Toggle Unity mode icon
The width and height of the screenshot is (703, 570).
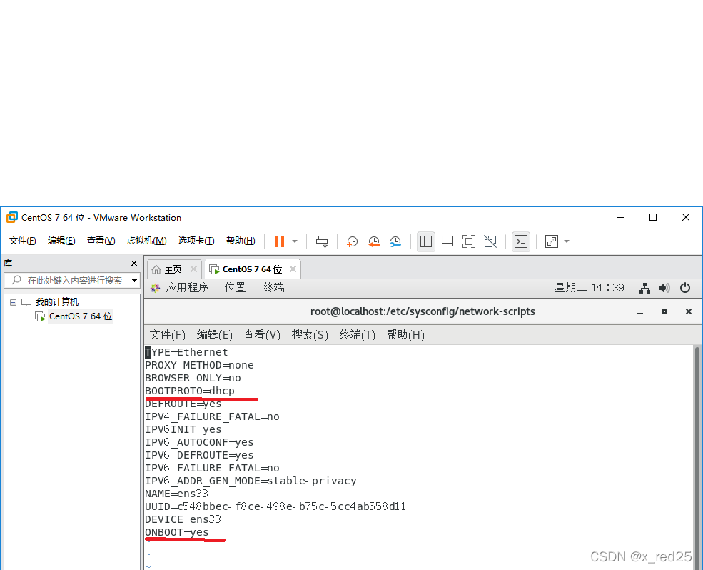click(x=490, y=241)
